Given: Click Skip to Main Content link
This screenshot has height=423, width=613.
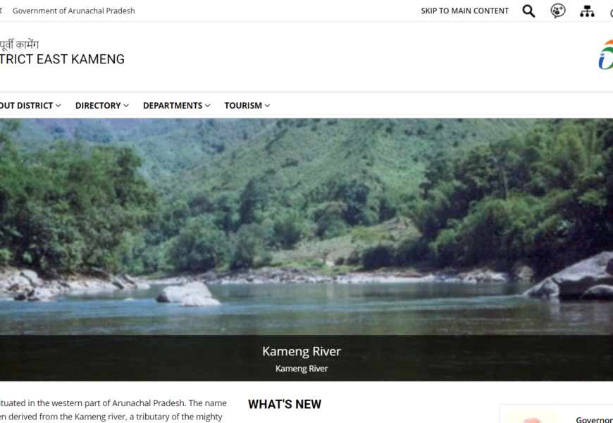Looking at the screenshot, I should [465, 11].
